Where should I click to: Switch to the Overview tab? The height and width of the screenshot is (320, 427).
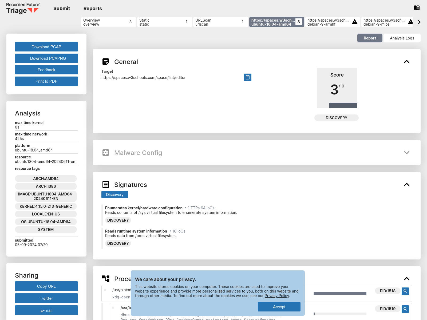pyautogui.click(x=108, y=22)
